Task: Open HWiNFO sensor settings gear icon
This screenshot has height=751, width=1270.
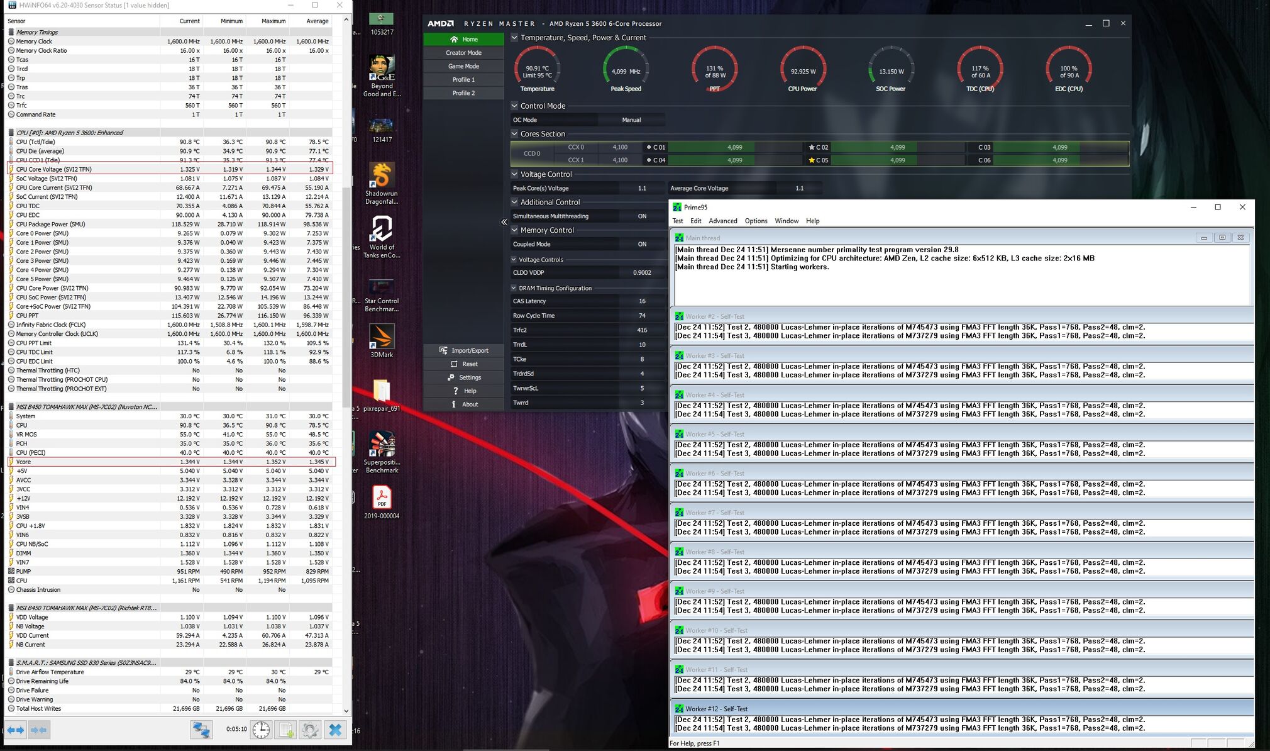Action: tap(310, 730)
